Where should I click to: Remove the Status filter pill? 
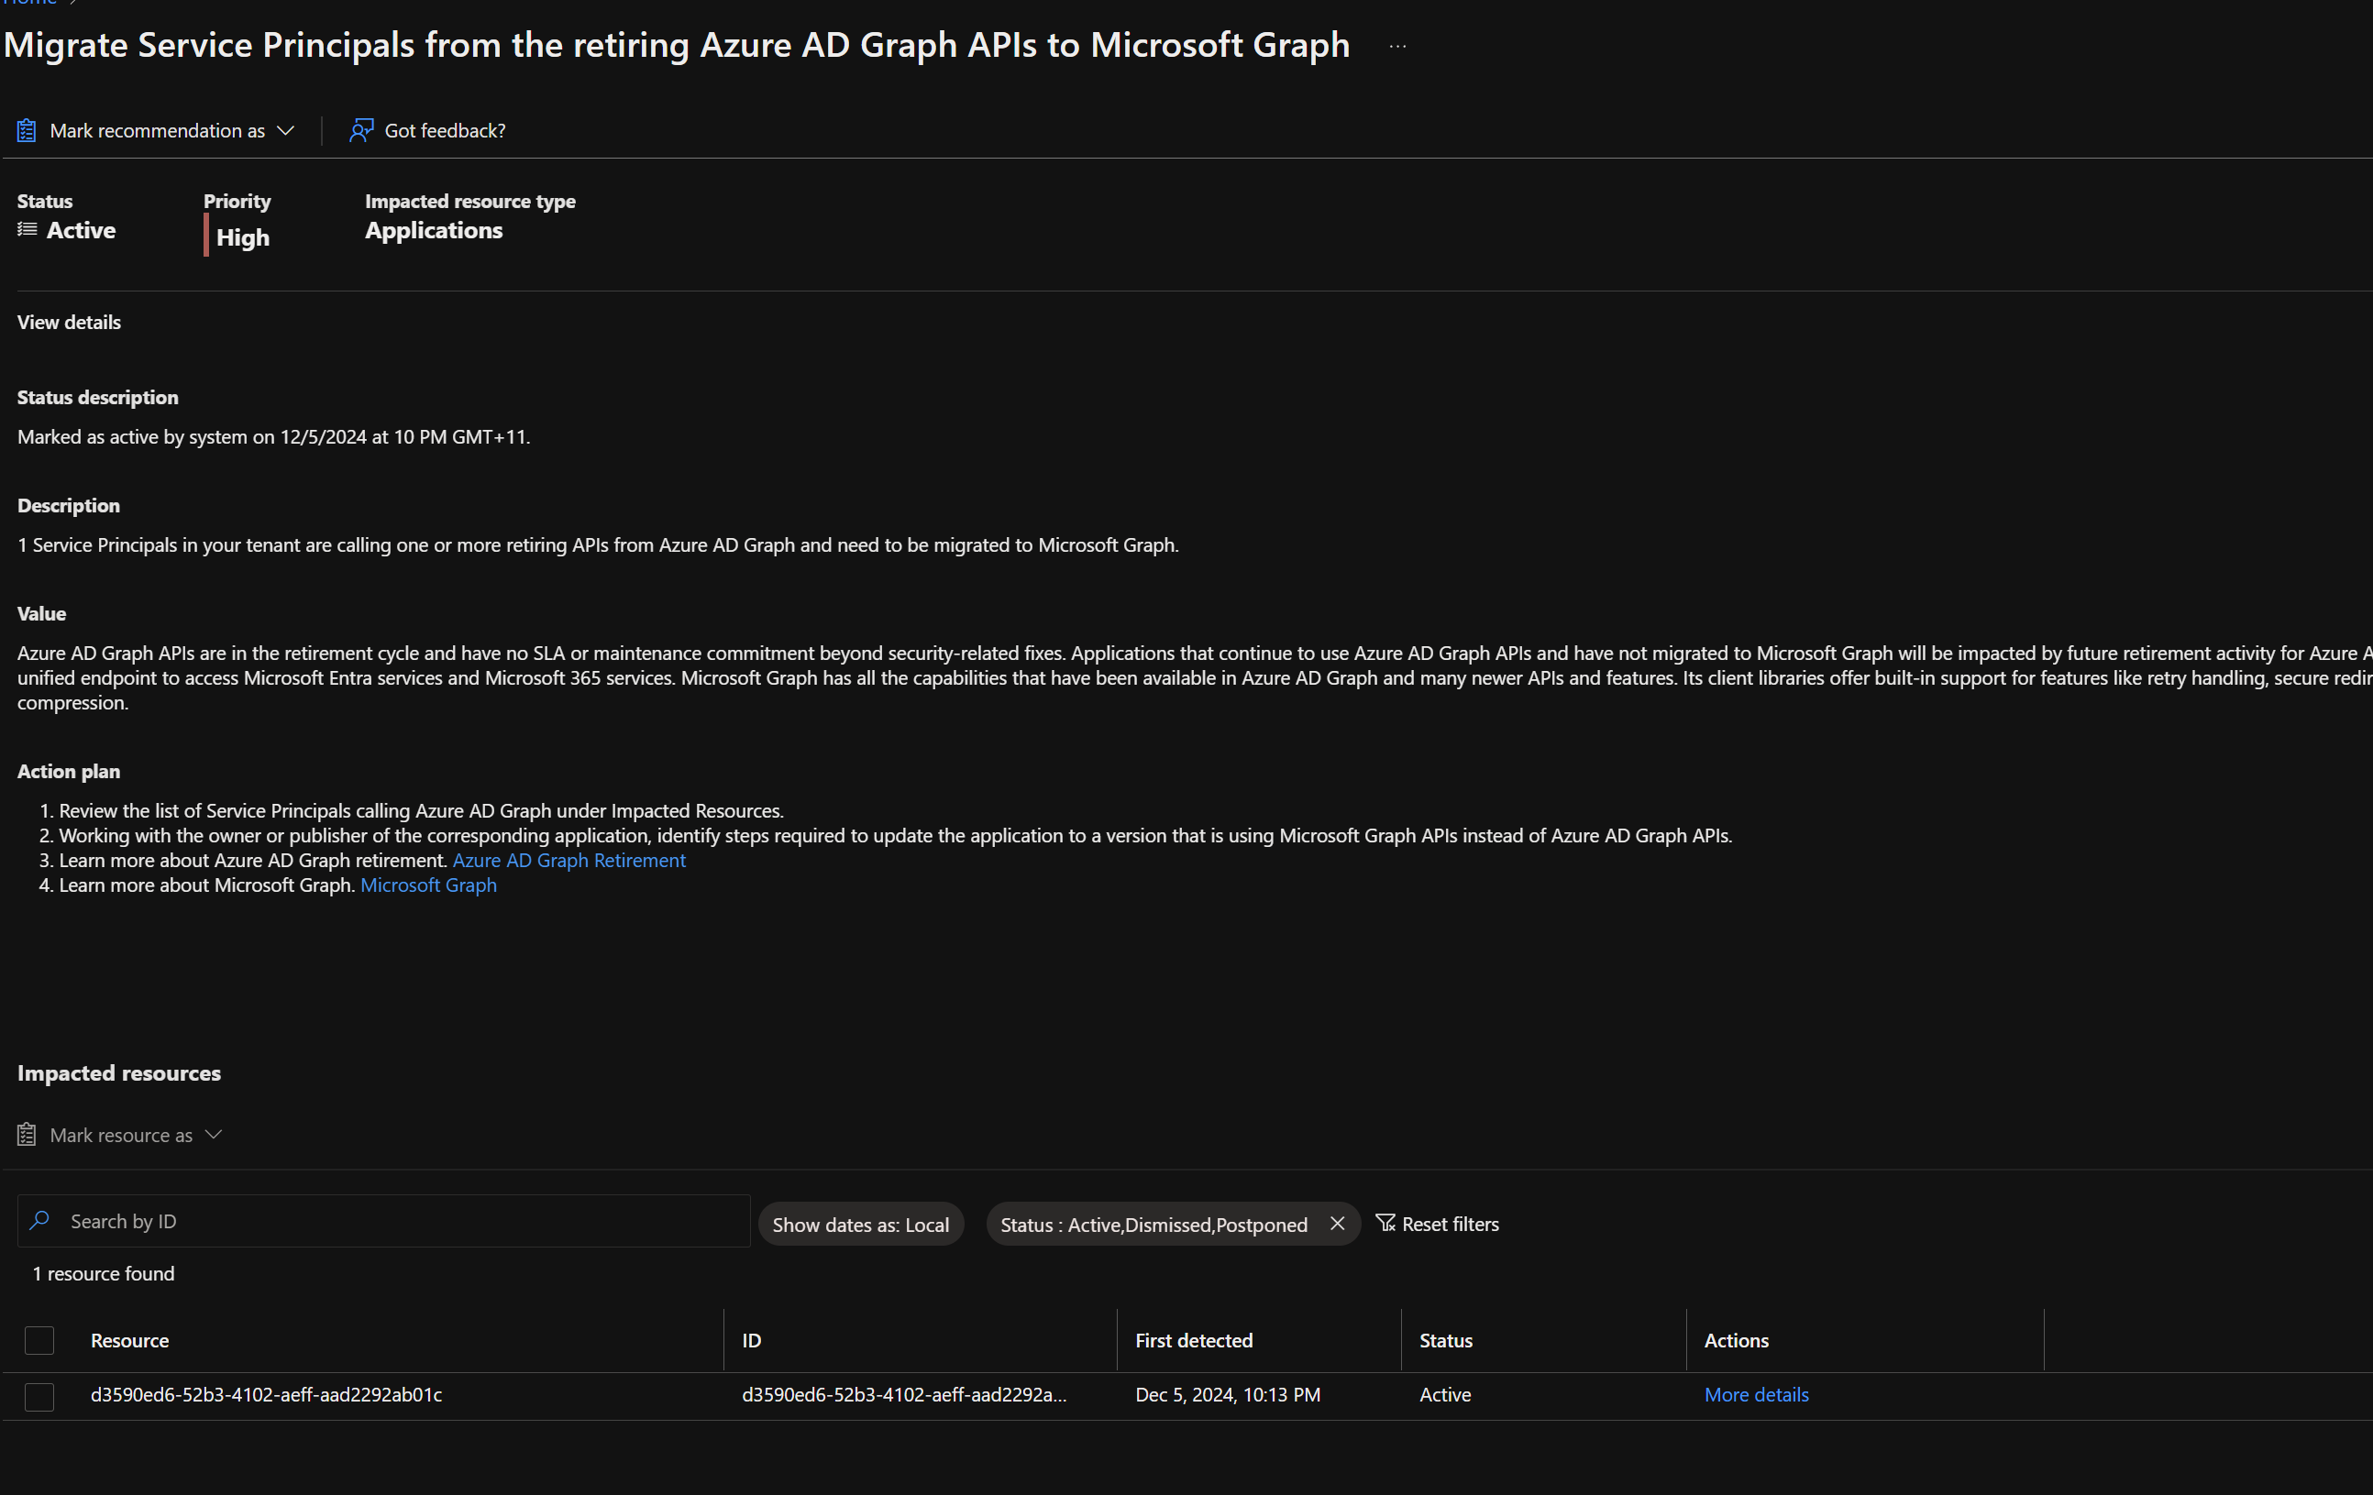click(1337, 1223)
